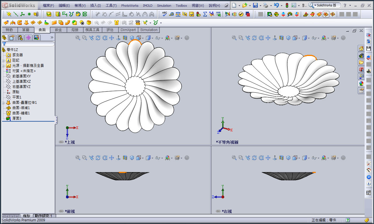Expand the 光源、攝影機及全景 tree node

tap(4, 66)
